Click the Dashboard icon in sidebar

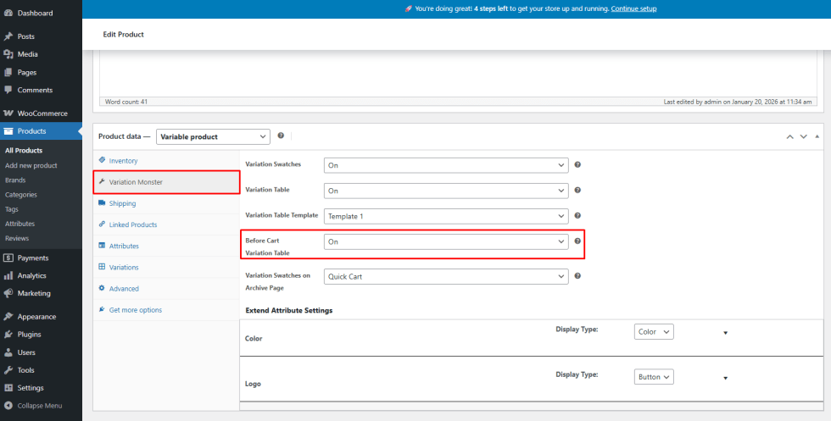[8, 13]
